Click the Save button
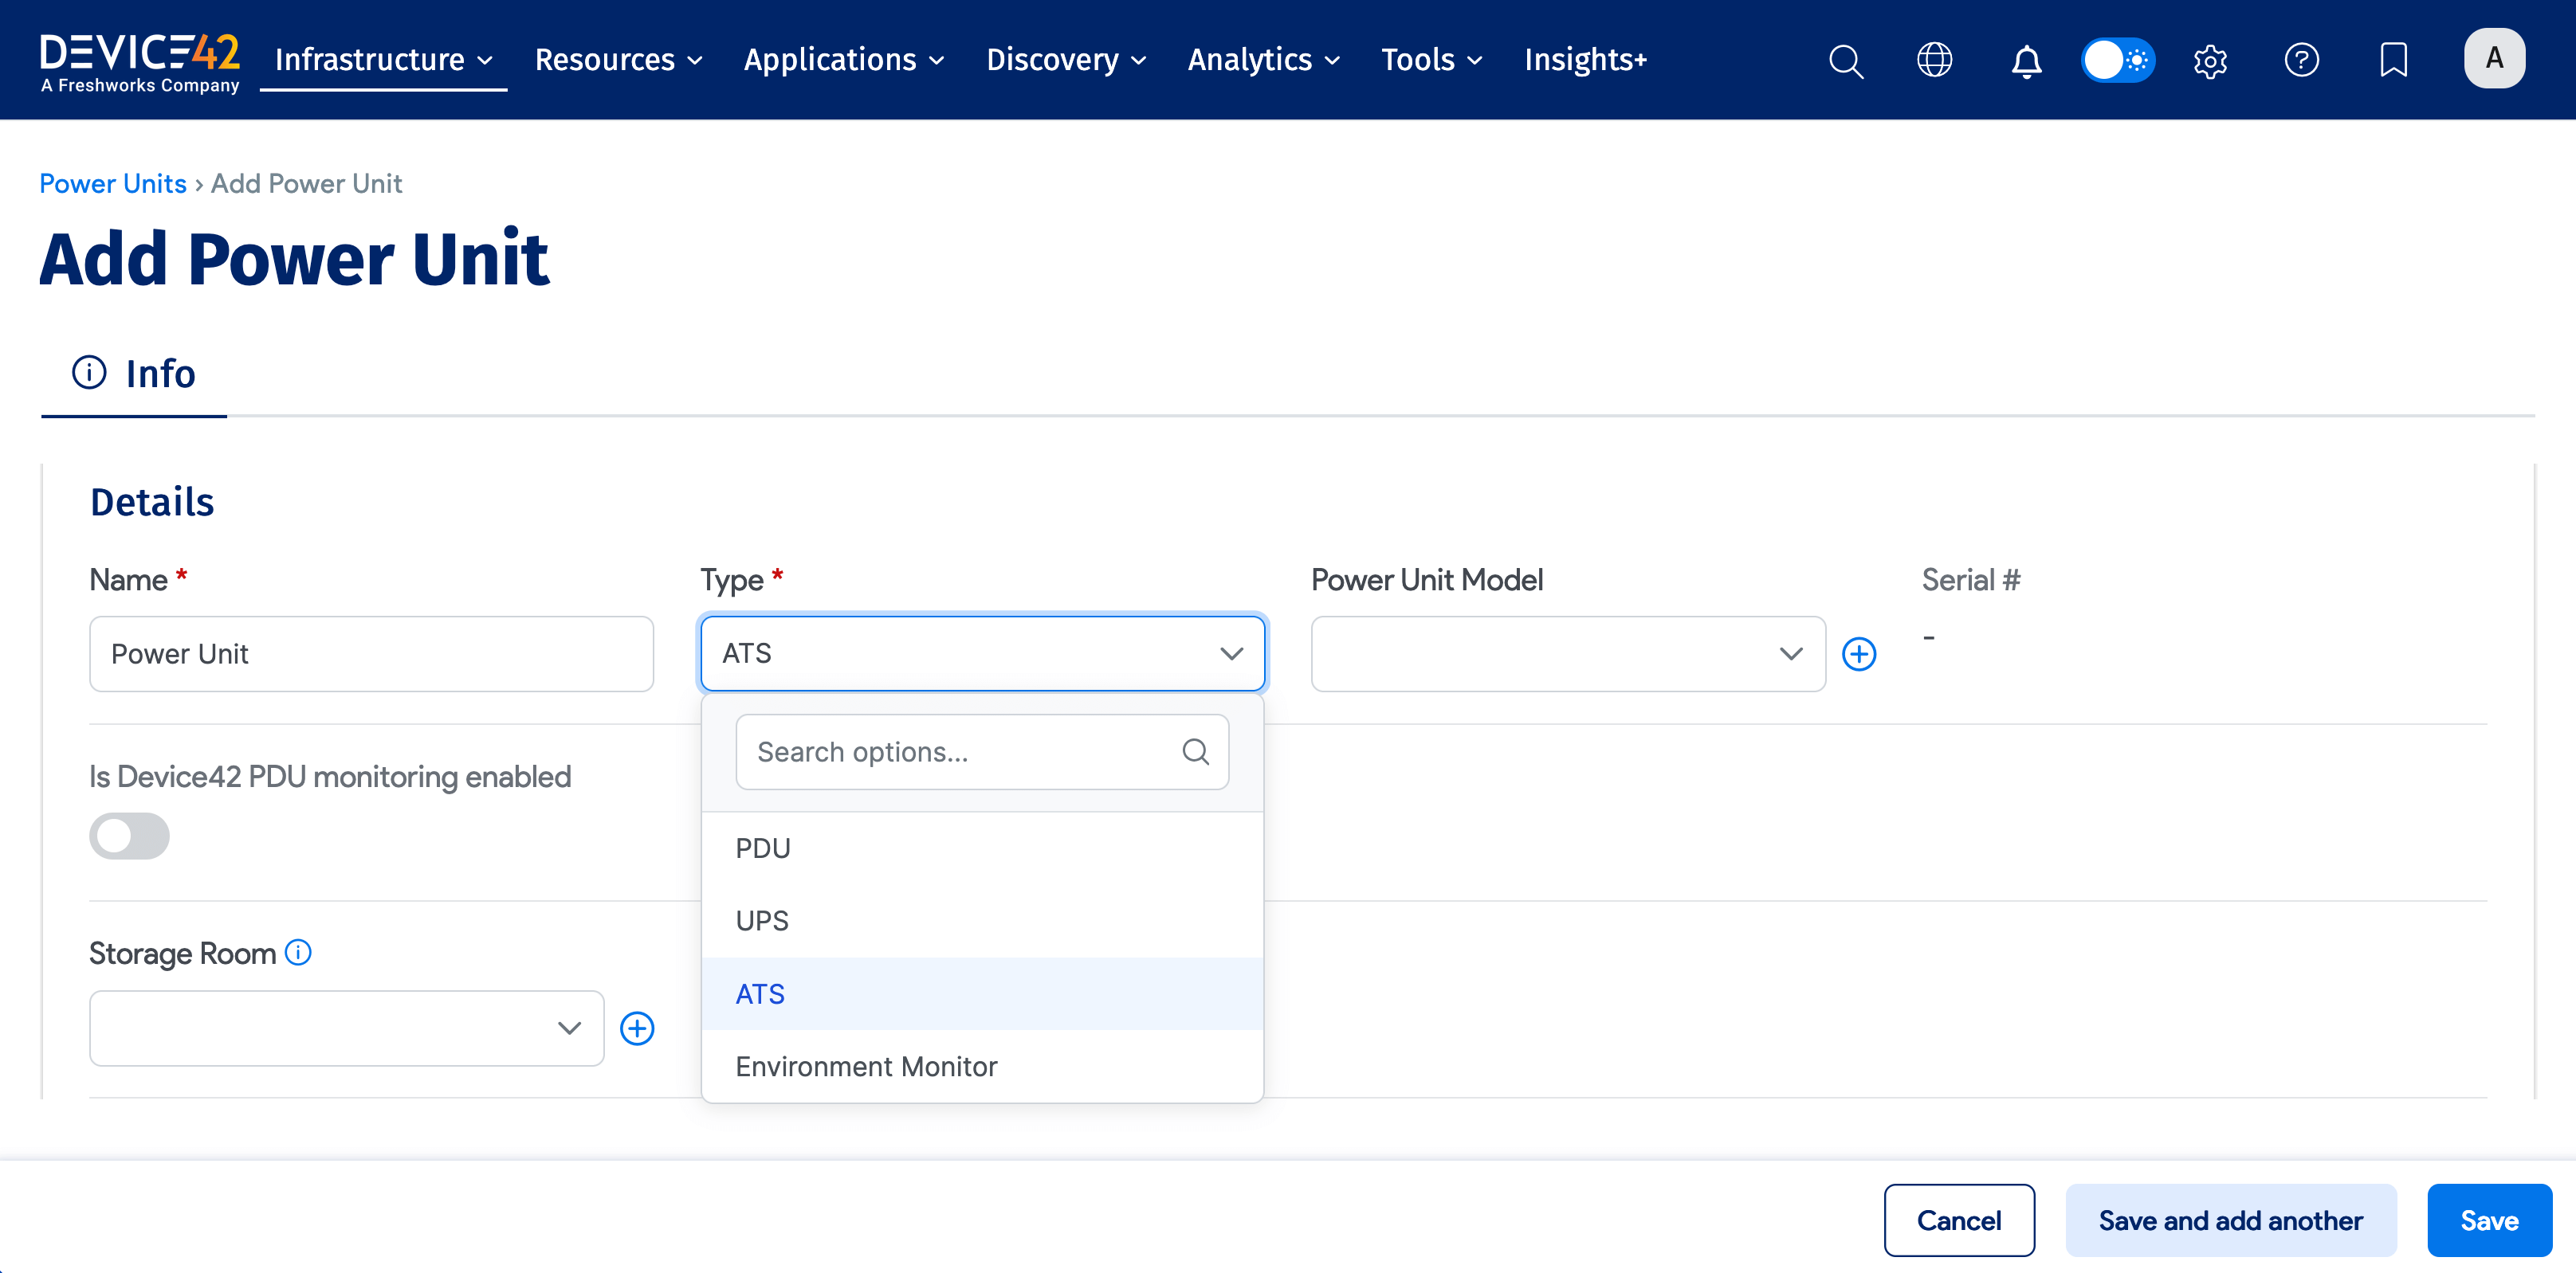This screenshot has height=1273, width=2576. pyautogui.click(x=2489, y=1220)
